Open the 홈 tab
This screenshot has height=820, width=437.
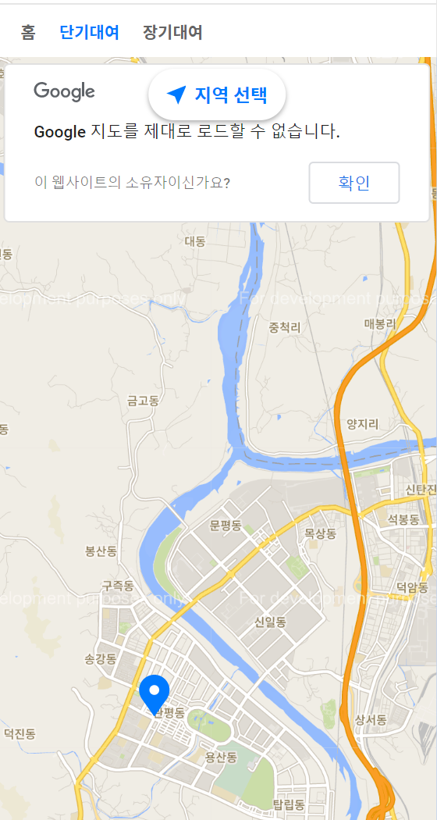coord(28,33)
